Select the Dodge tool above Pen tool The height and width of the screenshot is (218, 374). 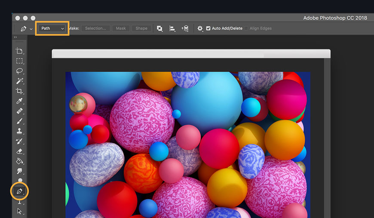[x=20, y=180]
